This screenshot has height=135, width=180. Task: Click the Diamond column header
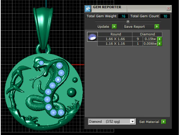(147, 34)
